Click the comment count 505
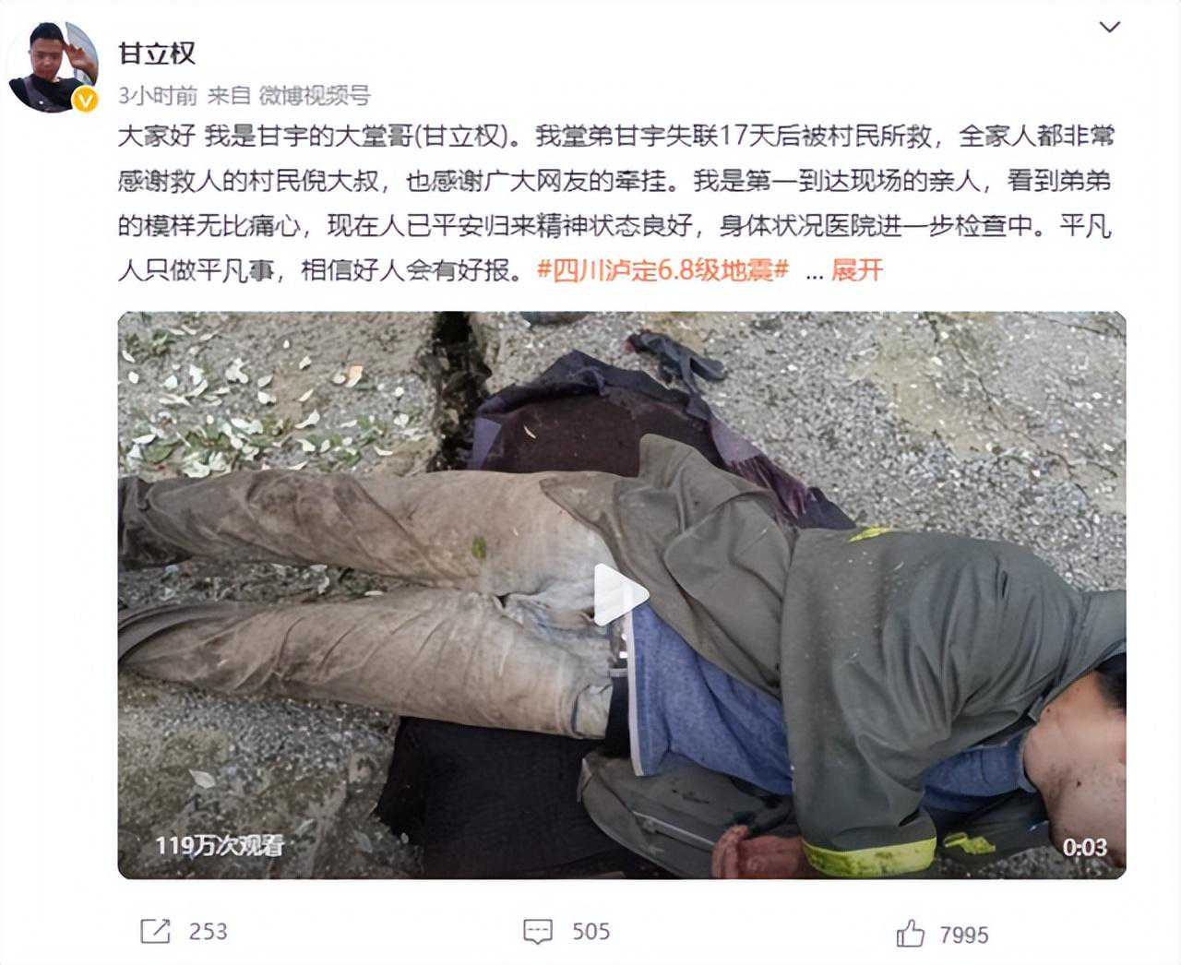 [591, 932]
